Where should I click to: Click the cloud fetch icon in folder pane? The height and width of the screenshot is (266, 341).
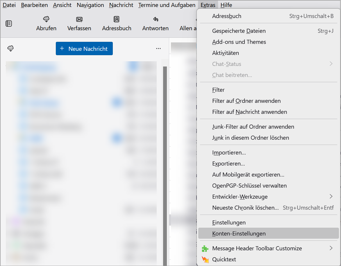pos(11,48)
